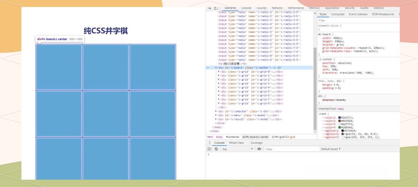Viewport: 418px width, 187px height.
Task: Follow the html link after Inherited from
Action: (x=341, y=109)
